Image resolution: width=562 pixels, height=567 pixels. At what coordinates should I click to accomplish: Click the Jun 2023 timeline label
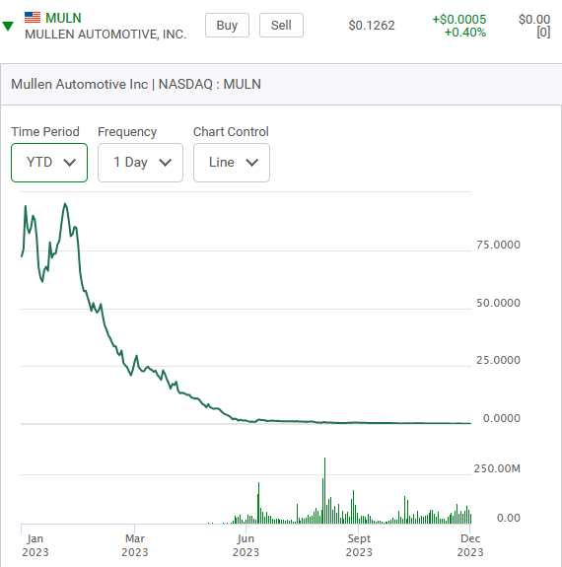click(246, 545)
